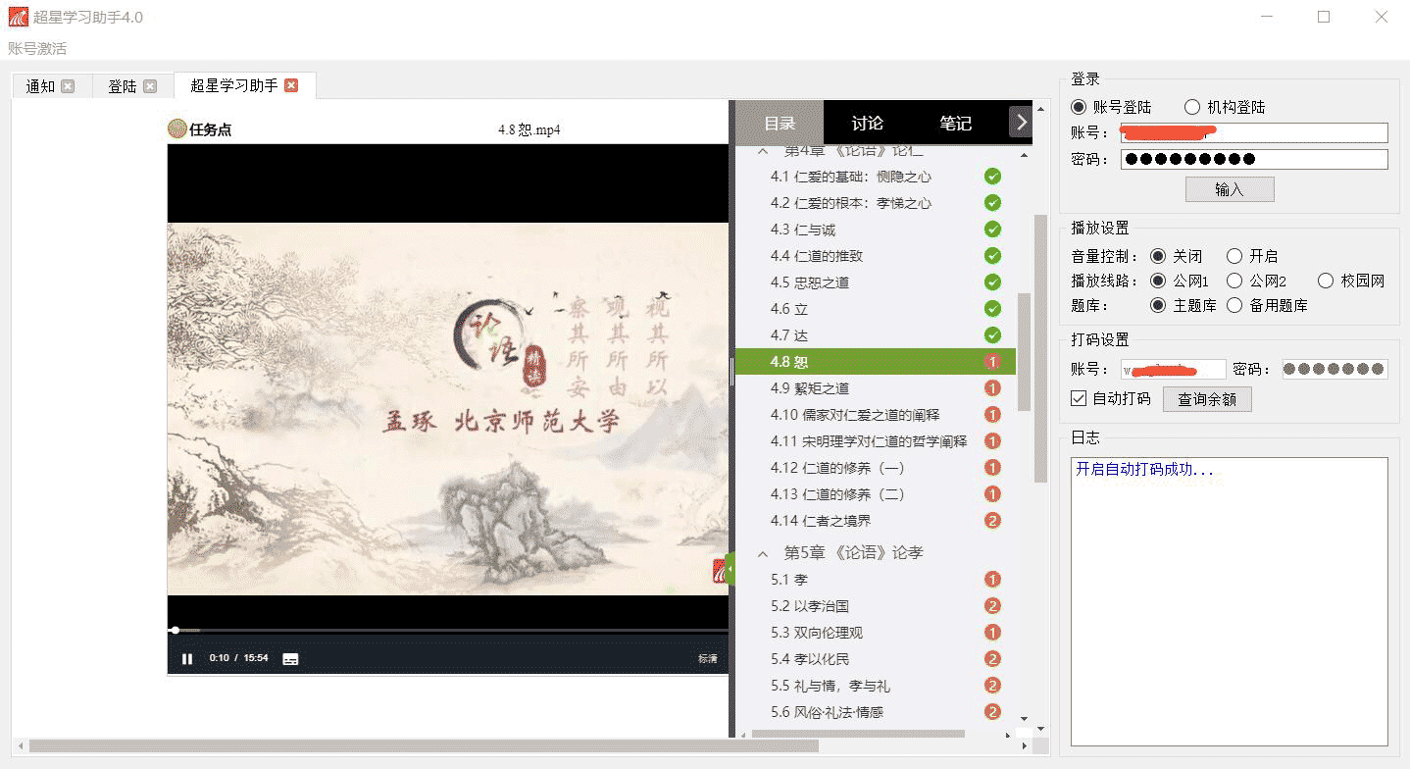Image resolution: width=1410 pixels, height=769 pixels.
Task: Change video quality via 标清
Action: (707, 658)
